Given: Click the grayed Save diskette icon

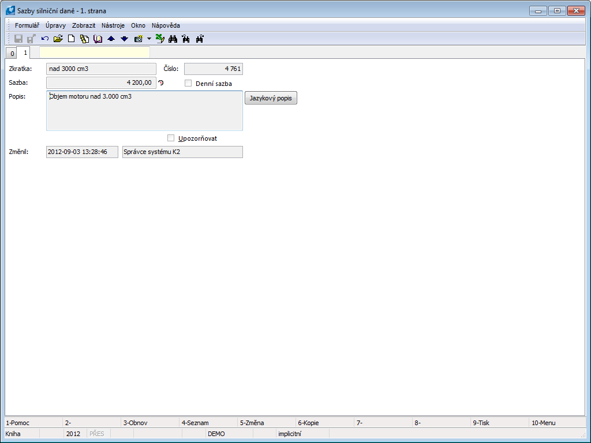Looking at the screenshot, I should pos(18,39).
